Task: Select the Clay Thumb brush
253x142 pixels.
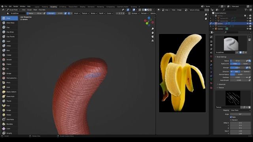Action: (9, 37)
